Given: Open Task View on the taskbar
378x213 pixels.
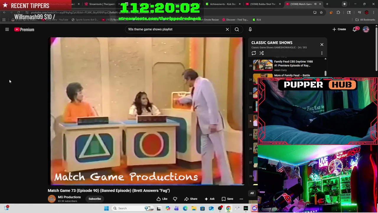Looking at the screenshot, I should click(159, 208).
